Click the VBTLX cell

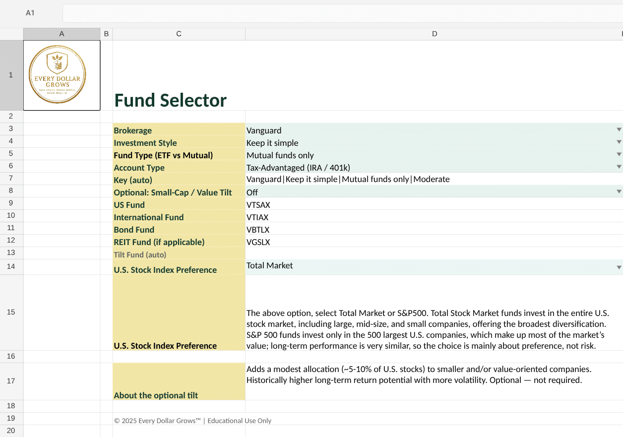pos(434,229)
